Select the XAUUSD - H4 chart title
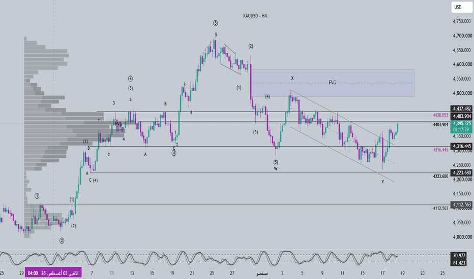The image size is (474, 279). 255,16
